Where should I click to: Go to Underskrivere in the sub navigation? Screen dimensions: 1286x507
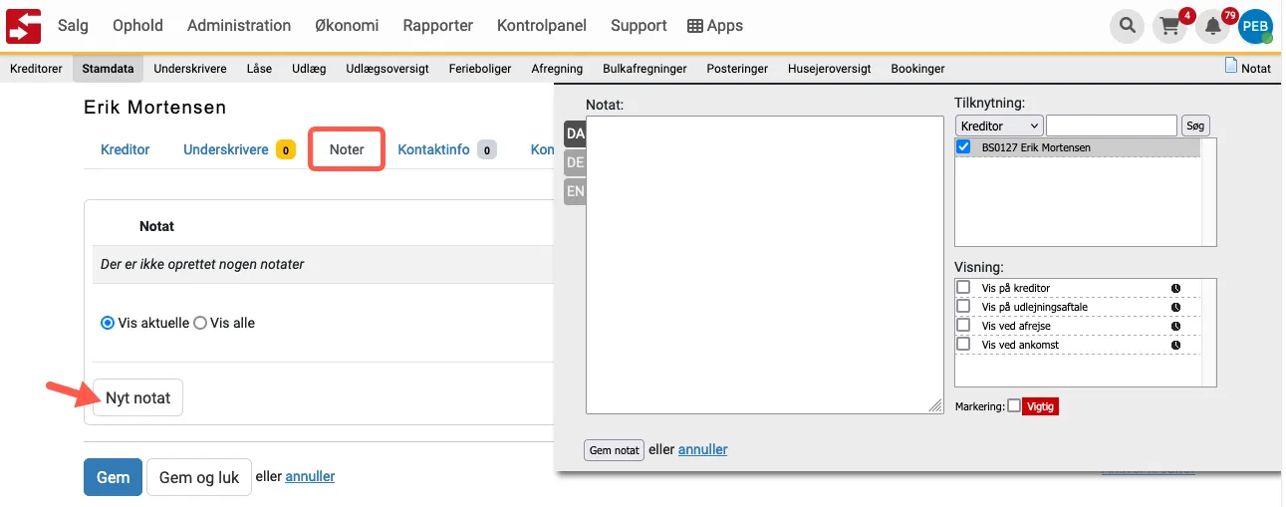(190, 69)
